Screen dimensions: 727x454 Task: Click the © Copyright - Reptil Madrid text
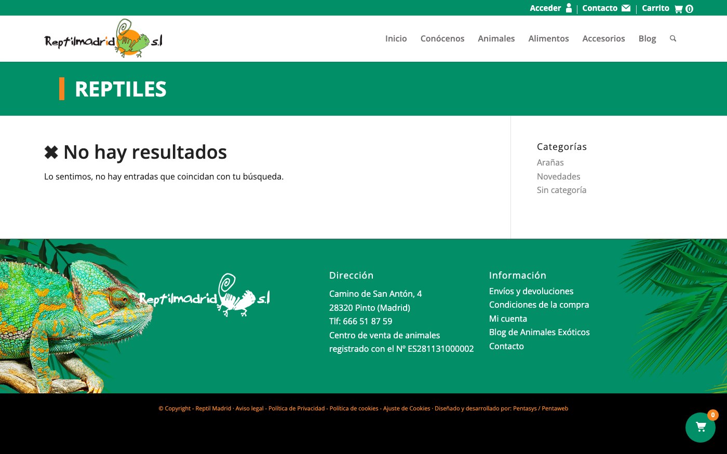[x=195, y=408]
